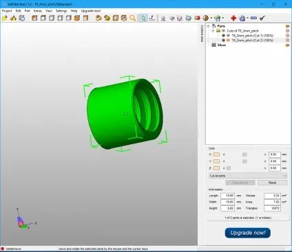This screenshot has height=252, width=292.
Task: Click red circle icon on Cut 2 row
Action: (287, 41)
